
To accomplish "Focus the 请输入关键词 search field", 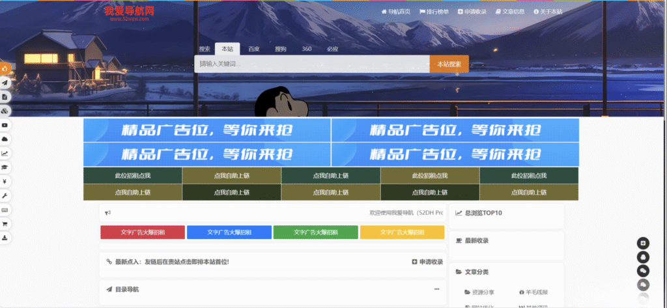I will 312,64.
